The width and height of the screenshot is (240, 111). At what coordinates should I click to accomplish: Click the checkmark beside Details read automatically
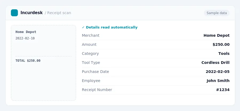(83, 27)
